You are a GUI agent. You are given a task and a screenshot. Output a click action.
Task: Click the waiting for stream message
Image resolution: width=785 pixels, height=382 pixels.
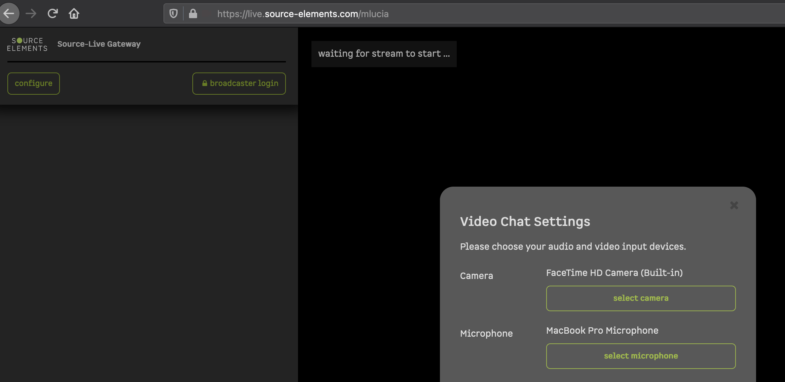[x=384, y=54]
